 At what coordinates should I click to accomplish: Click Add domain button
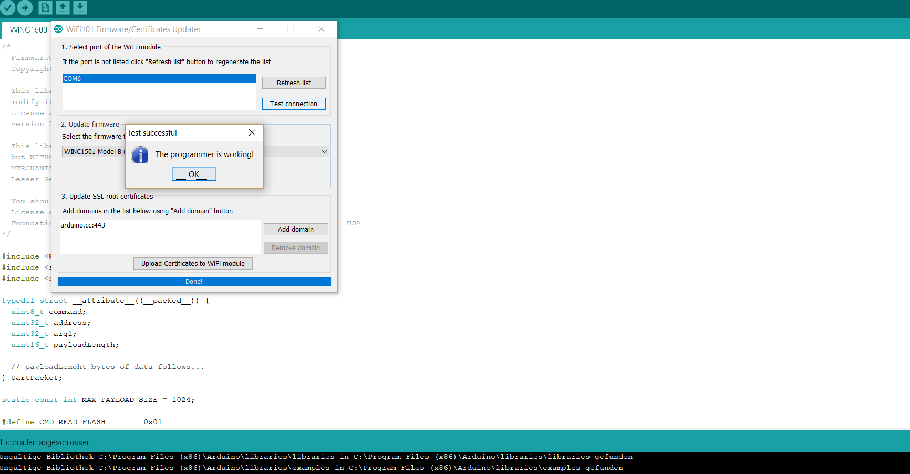coord(296,229)
